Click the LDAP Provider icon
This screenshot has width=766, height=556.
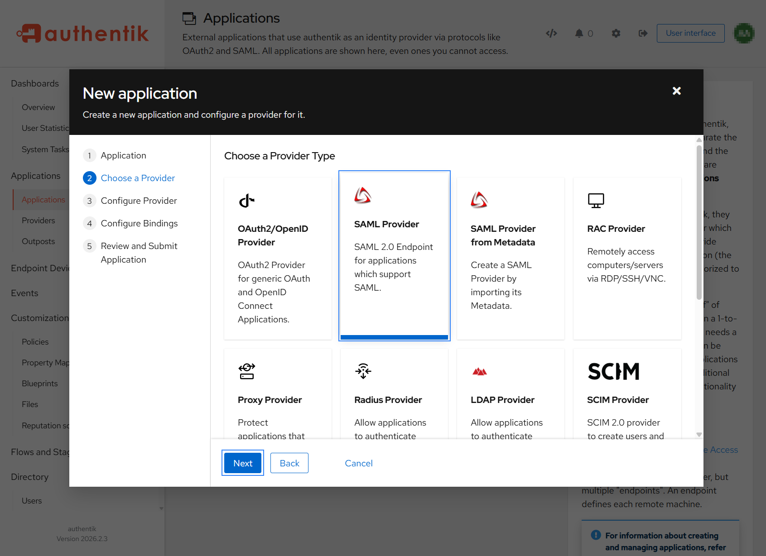click(x=479, y=372)
